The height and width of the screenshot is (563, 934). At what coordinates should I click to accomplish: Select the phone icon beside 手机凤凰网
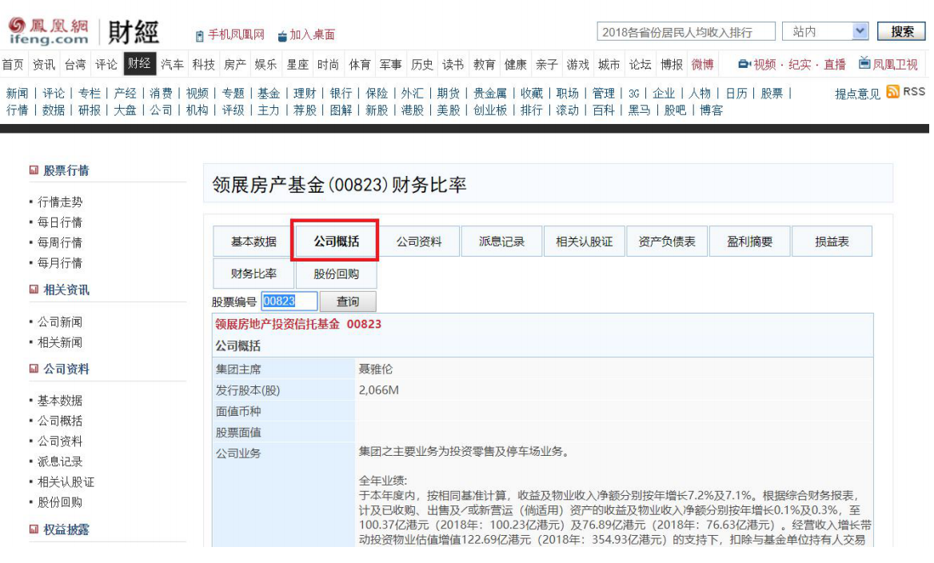(x=200, y=36)
